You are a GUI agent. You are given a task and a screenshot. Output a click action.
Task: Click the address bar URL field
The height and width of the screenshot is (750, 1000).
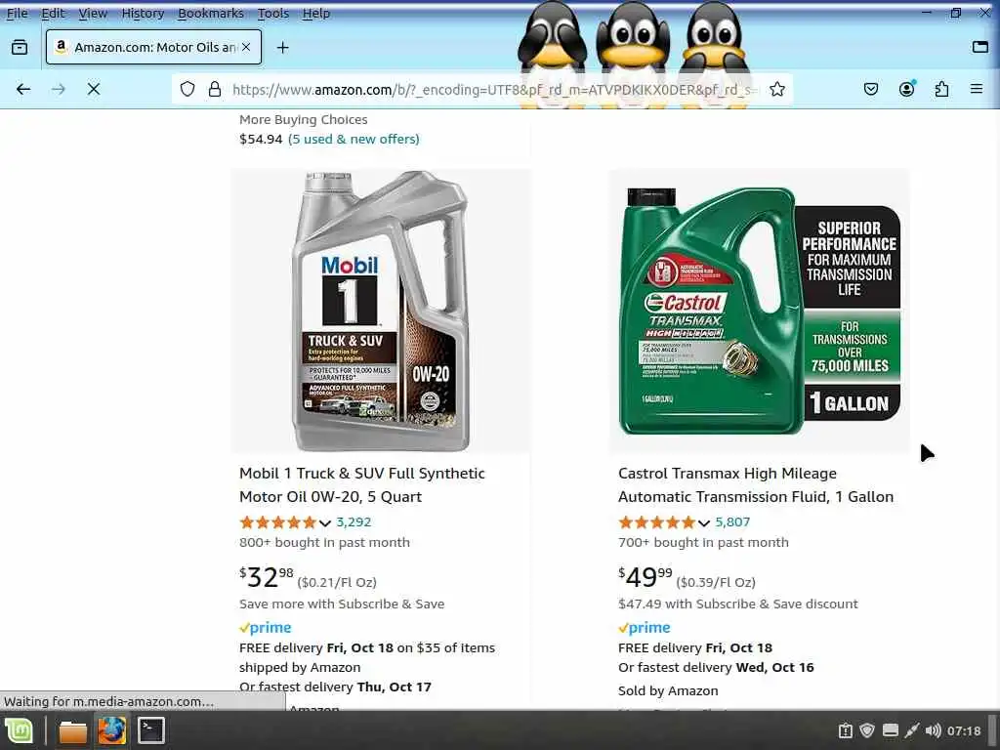494,89
